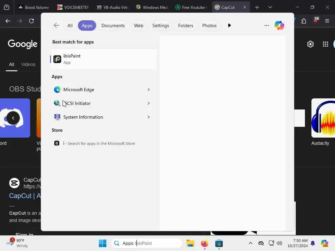Switch to Windows Media browser tab

tap(152, 7)
